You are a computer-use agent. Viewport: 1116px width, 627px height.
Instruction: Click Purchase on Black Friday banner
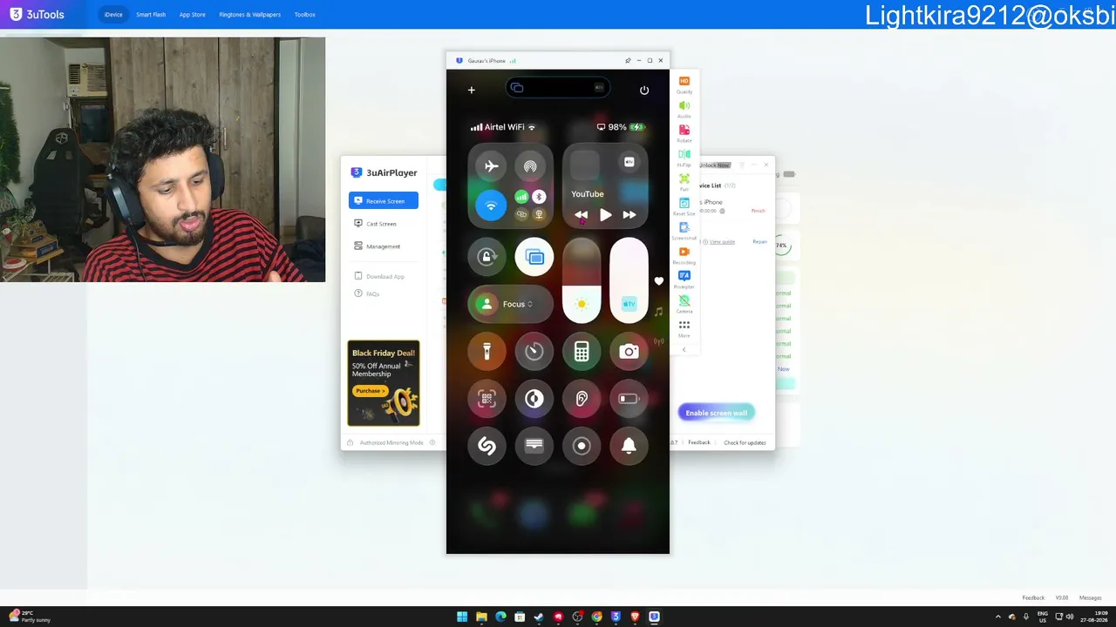click(370, 391)
